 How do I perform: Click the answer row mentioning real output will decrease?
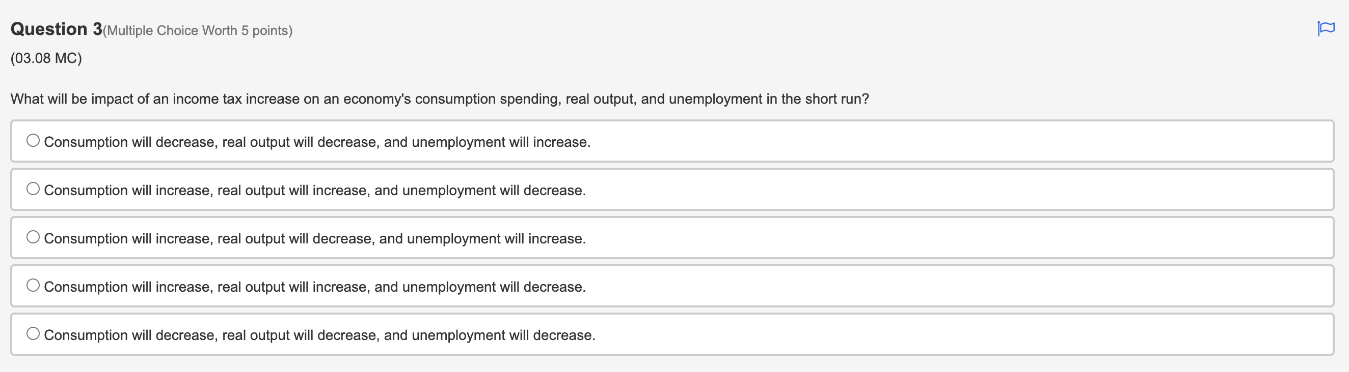pos(314,238)
